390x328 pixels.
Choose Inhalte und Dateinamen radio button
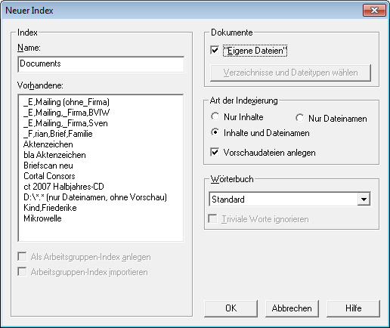tap(215, 132)
